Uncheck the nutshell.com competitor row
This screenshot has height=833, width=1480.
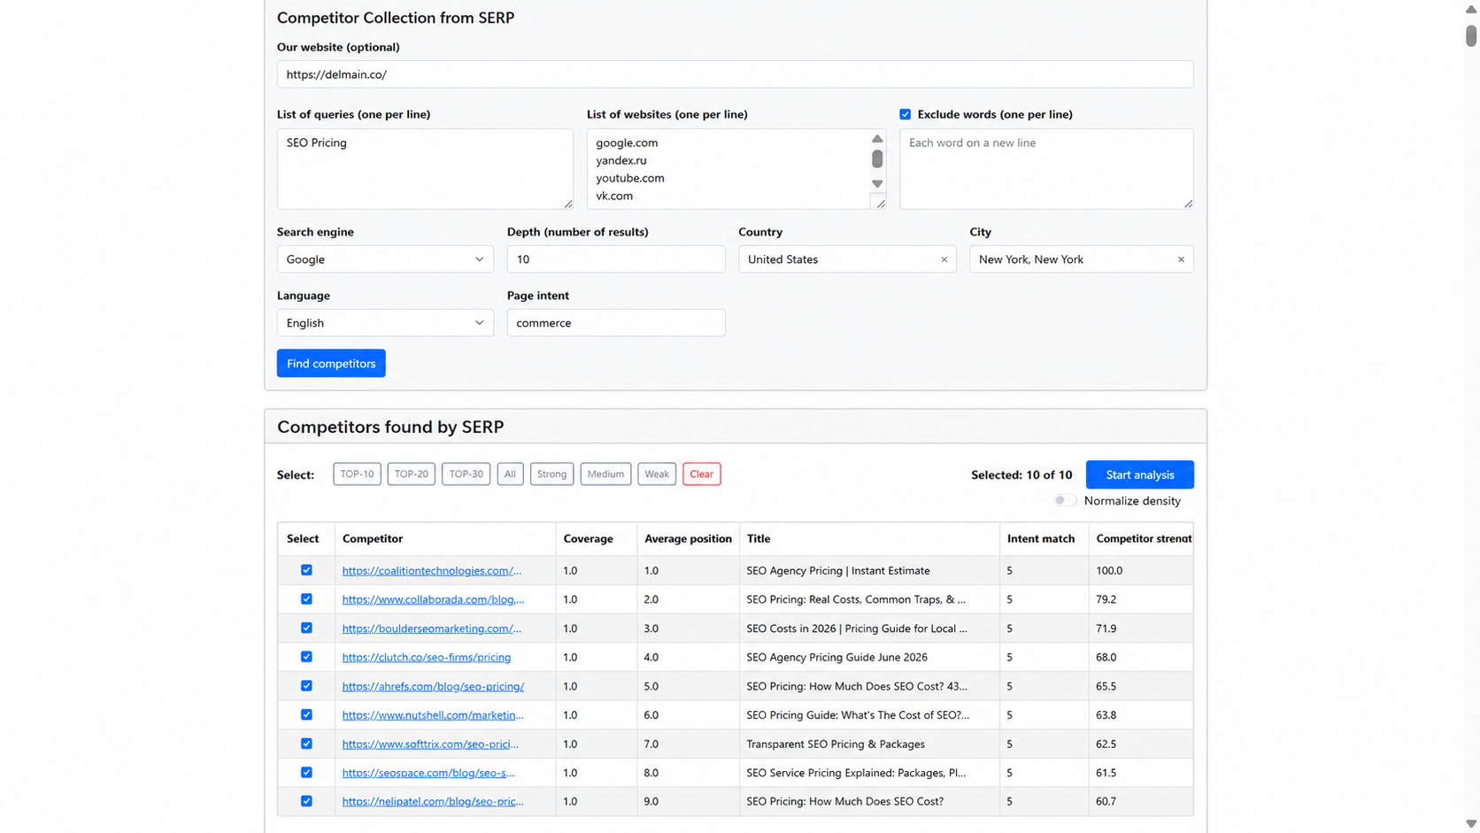[x=306, y=714]
